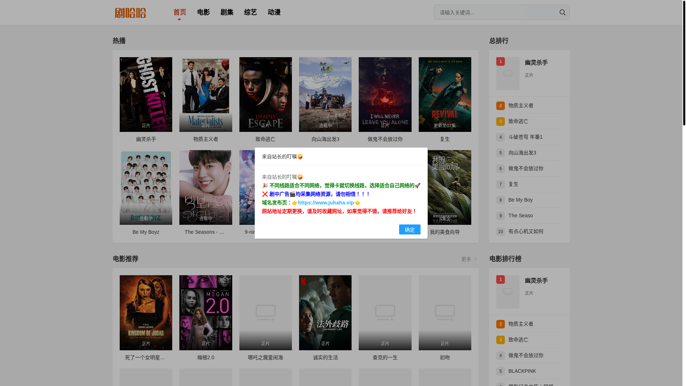
Task: Open the Deadly Escape poster thumbnail
Action: point(265,94)
